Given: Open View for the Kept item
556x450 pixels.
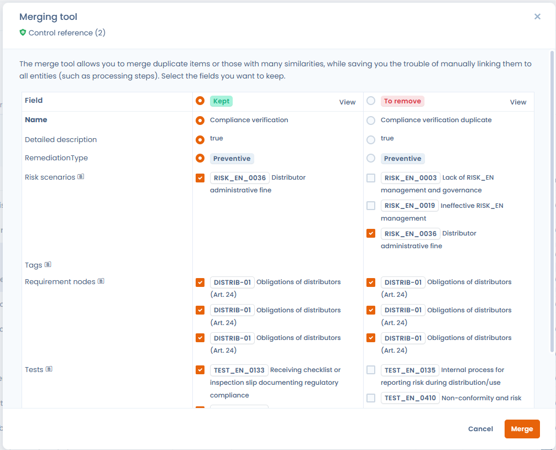Looking at the screenshot, I should pos(347,102).
